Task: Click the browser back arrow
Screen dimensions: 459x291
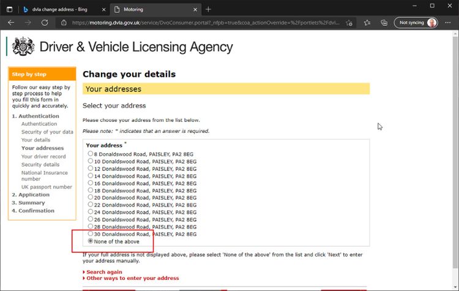Action: tap(11, 23)
